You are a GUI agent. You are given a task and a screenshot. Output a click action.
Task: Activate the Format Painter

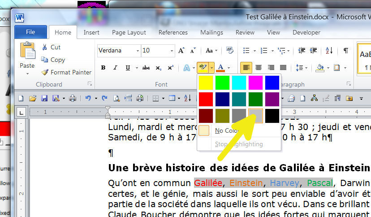click(66, 72)
